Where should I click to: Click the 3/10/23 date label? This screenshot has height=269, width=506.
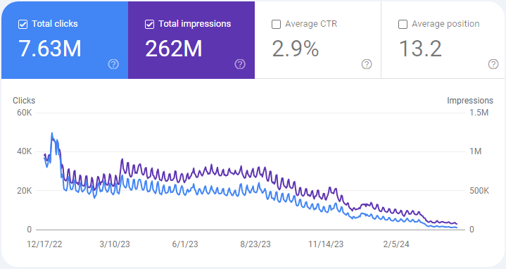tap(115, 244)
